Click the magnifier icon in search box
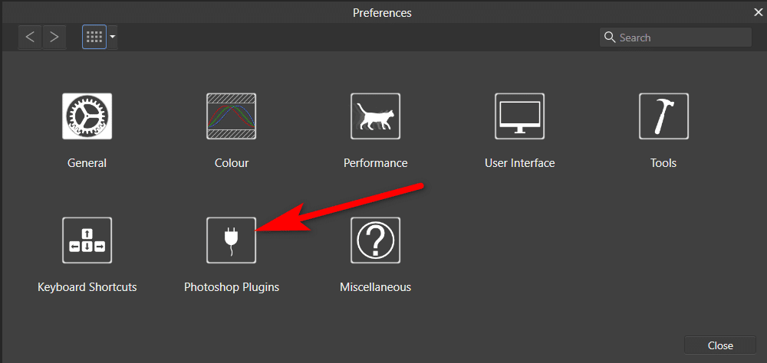 click(x=610, y=38)
